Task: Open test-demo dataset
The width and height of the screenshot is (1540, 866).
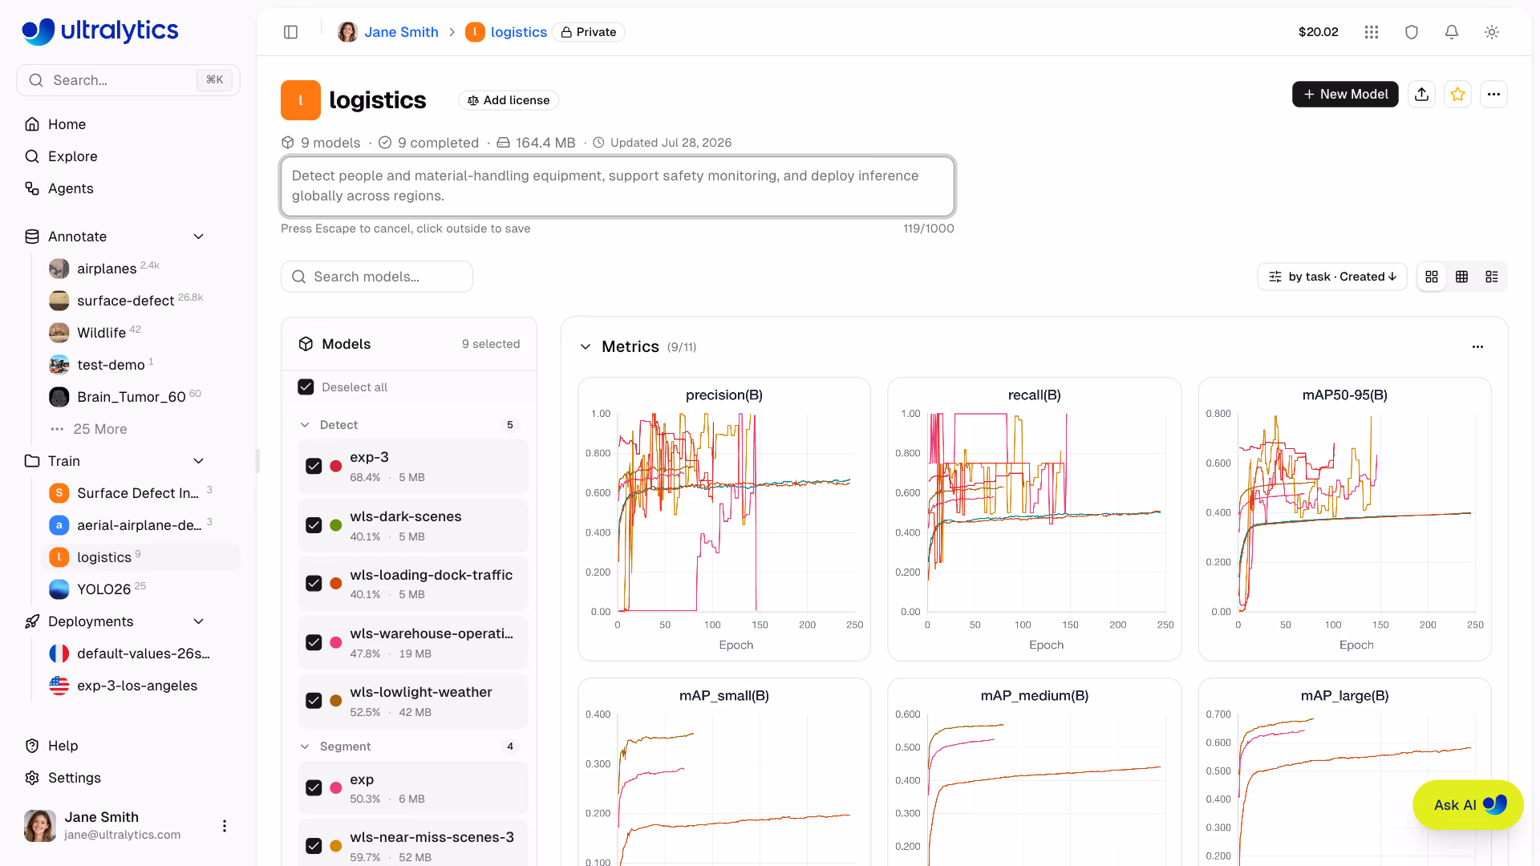Action: (111, 365)
